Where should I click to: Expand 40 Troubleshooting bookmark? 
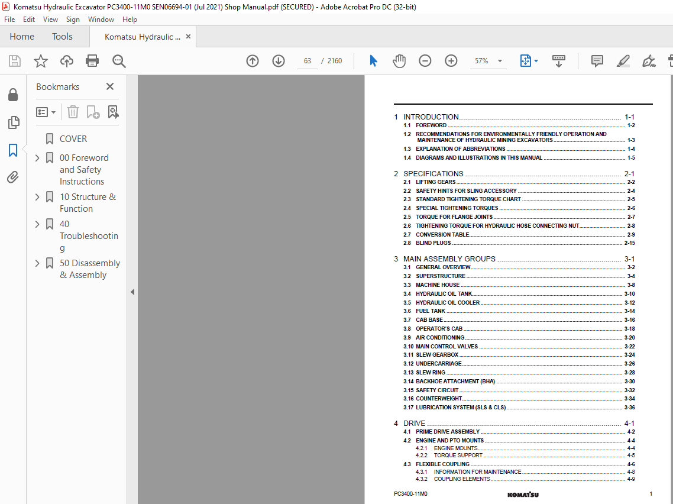37,224
